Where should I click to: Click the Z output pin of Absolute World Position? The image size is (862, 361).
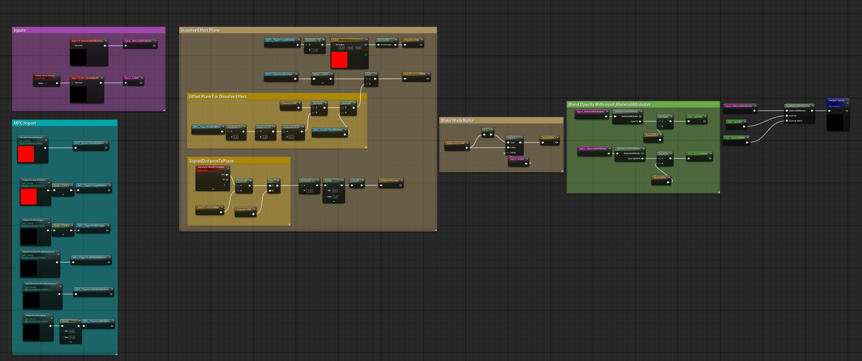(x=227, y=185)
